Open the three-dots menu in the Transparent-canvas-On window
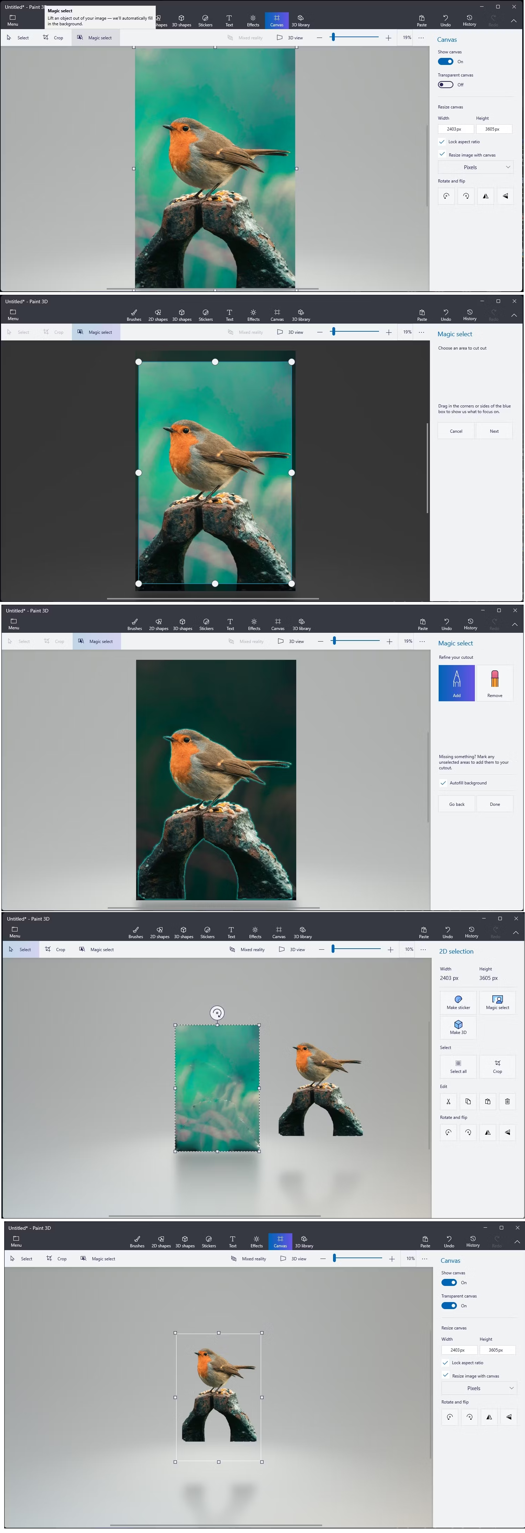The image size is (525, 1533). pos(424,1259)
